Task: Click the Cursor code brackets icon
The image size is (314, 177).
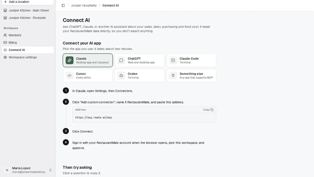Action: 70,75
